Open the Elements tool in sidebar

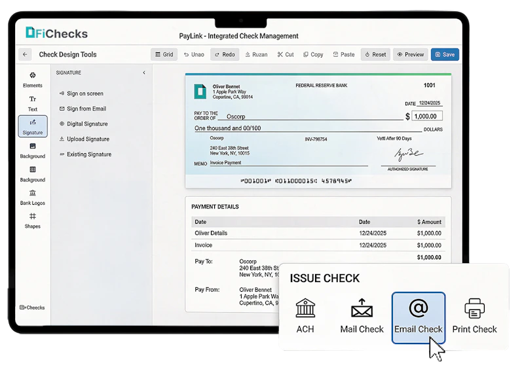coord(32,80)
